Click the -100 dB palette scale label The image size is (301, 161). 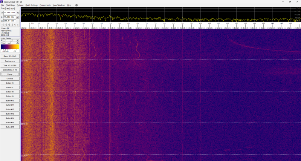point(5,51)
